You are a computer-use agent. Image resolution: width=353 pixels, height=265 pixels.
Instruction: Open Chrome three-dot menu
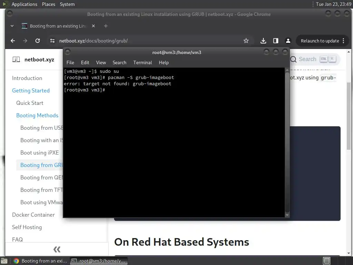pos(343,41)
